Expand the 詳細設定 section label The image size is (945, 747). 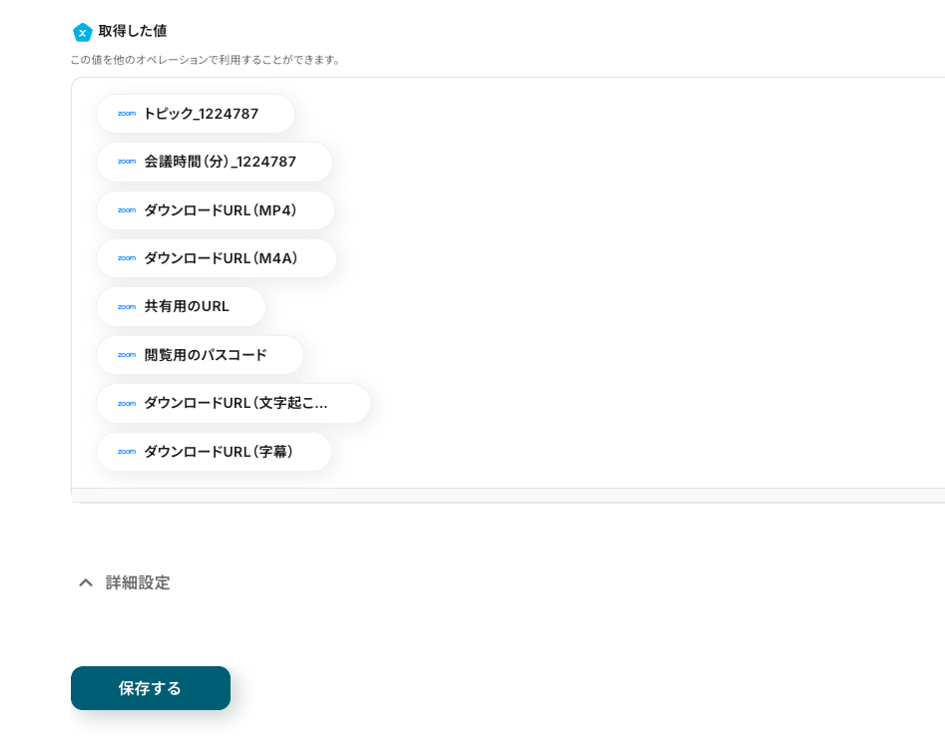click(x=138, y=582)
